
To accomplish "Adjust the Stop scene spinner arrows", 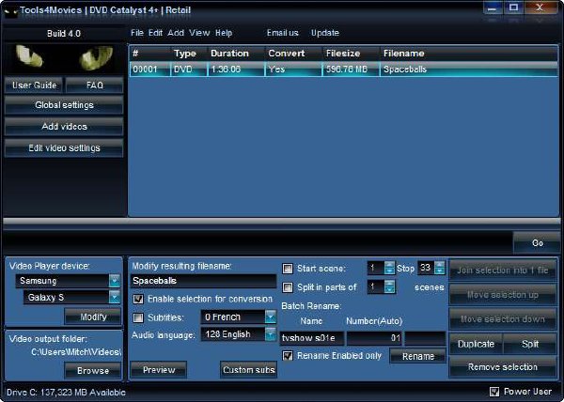I will (439, 268).
